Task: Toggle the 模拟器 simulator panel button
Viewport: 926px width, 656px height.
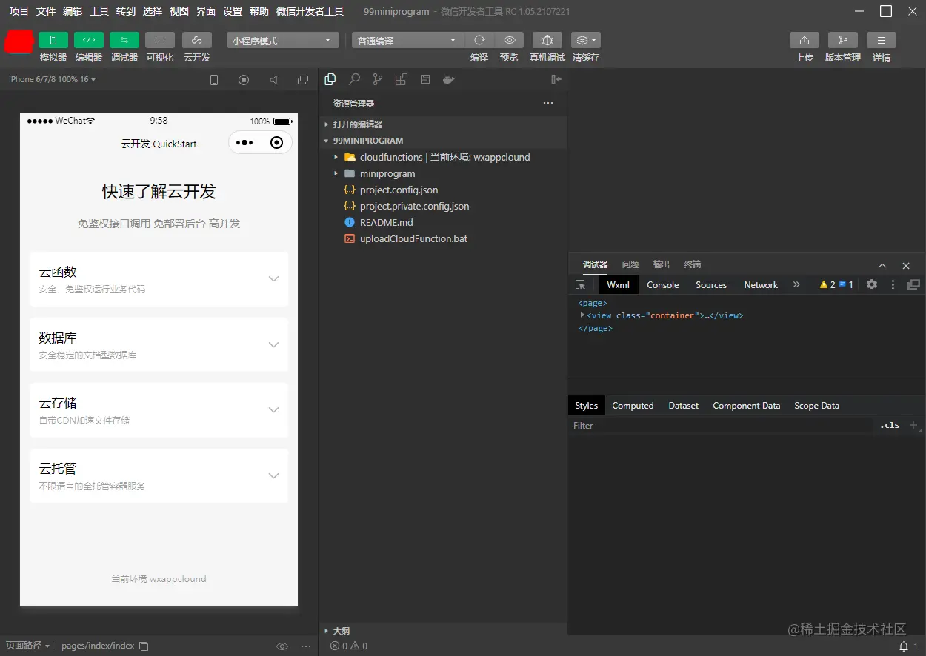Action: click(x=53, y=40)
